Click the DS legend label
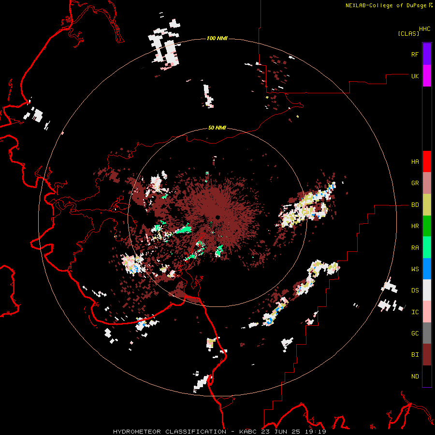Screen dimensions: 435x435 click(415, 290)
